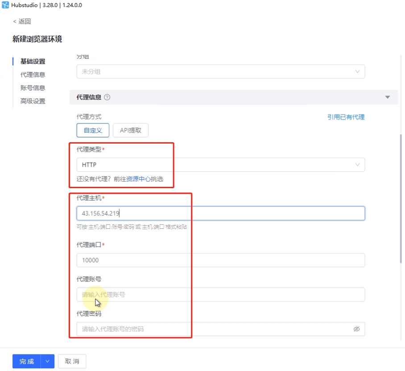Screen dimensions: 405x371
Task: Go back using the 返回 link
Action: click(x=22, y=21)
